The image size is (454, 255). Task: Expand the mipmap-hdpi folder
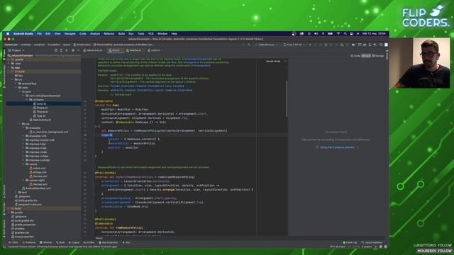pos(23,144)
